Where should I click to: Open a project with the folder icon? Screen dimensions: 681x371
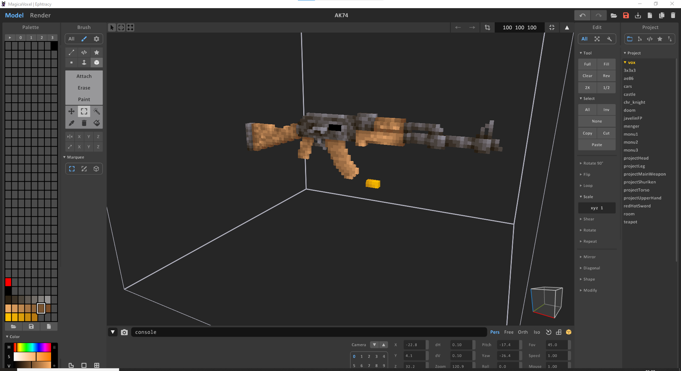pos(614,16)
